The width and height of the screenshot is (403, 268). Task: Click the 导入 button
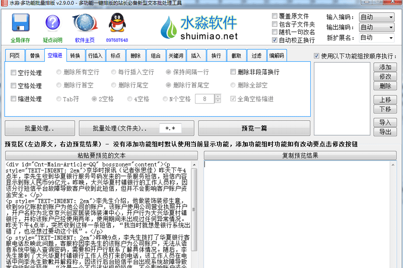(385, 122)
